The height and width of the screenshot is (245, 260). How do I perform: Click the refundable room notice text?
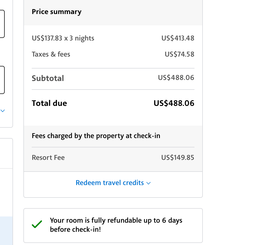click(116, 225)
